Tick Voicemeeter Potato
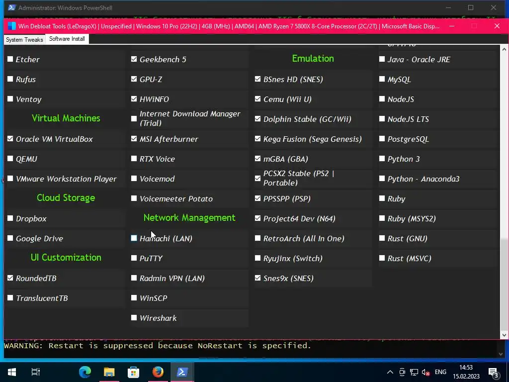509x382 pixels. (x=134, y=198)
